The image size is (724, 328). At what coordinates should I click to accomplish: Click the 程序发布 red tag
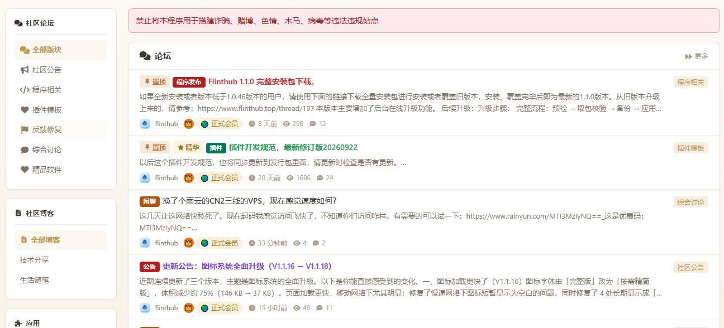point(189,82)
